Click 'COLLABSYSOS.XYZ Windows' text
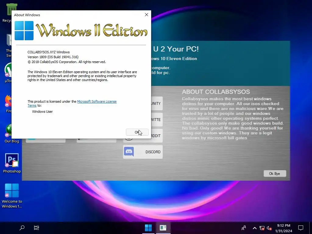312x234 pixels. (x=48, y=52)
